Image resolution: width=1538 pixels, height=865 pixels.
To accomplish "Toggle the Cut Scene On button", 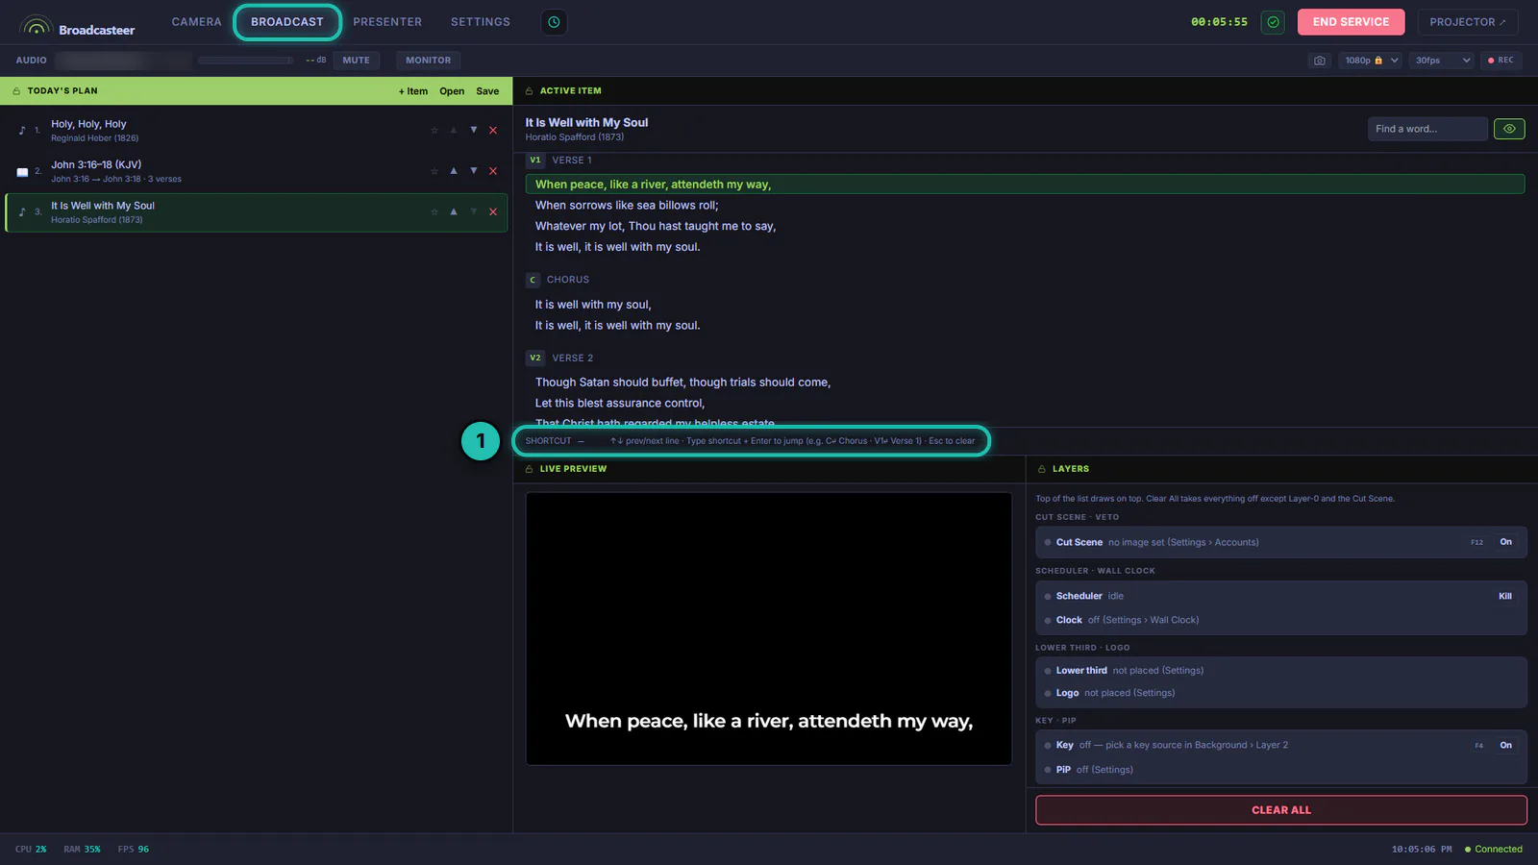I will pos(1505,542).
